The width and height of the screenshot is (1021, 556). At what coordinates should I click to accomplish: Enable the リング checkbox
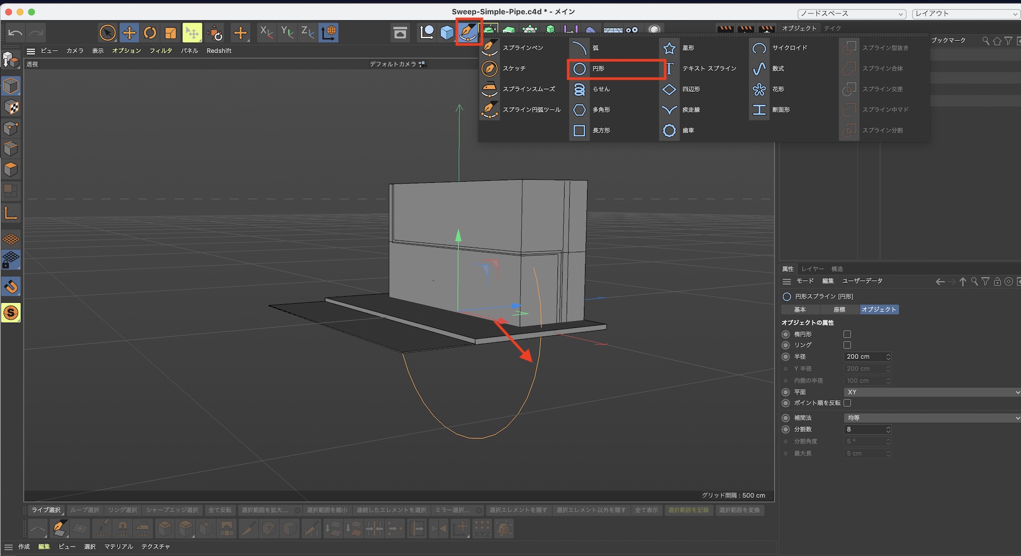tap(847, 345)
